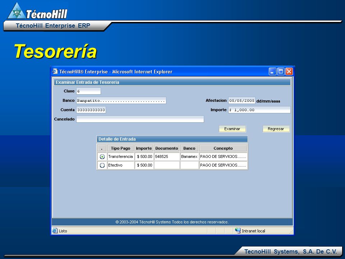Click the TécnoHill Enterprise ERP banner label

click(53, 26)
